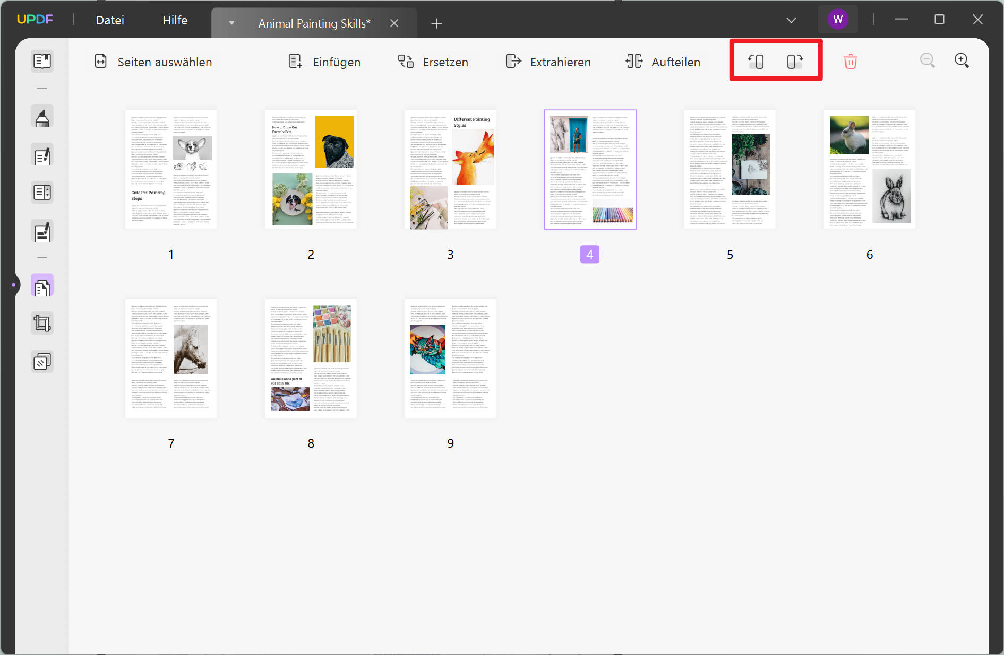Image resolution: width=1004 pixels, height=655 pixels.
Task: Open the Crop Pages tool
Action: coord(42,322)
